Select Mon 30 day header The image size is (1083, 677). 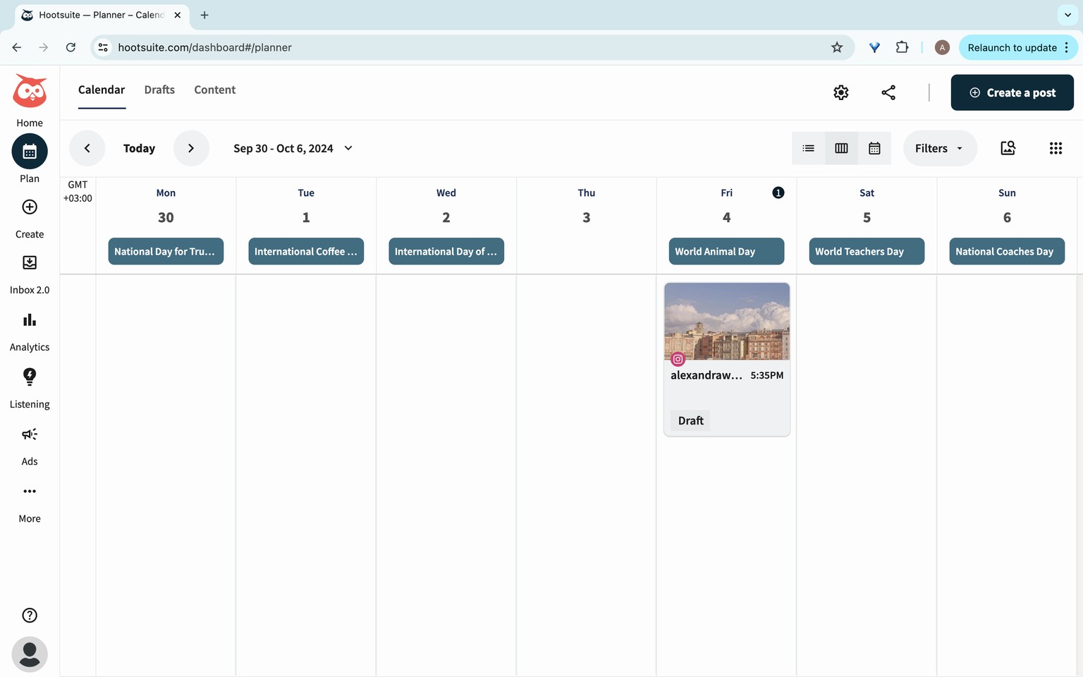coord(166,206)
